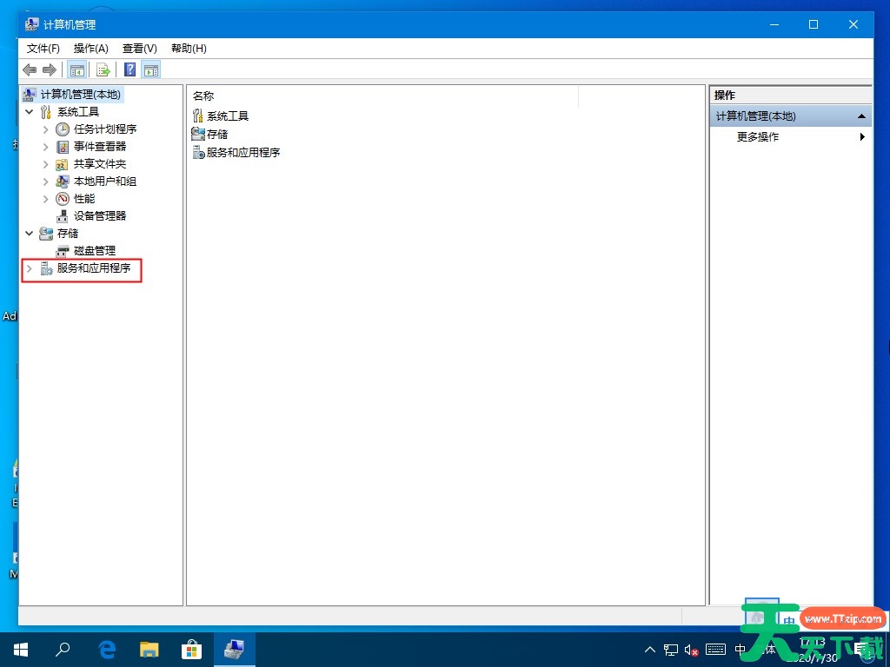Expand the 本地用户和组 tree node

[x=46, y=182]
